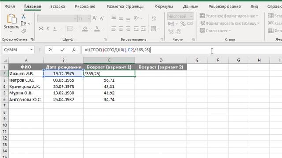The height and width of the screenshot is (158, 282).
Task: Open Cell Styles (Стили ячеек) dropdown
Action: (215, 31)
